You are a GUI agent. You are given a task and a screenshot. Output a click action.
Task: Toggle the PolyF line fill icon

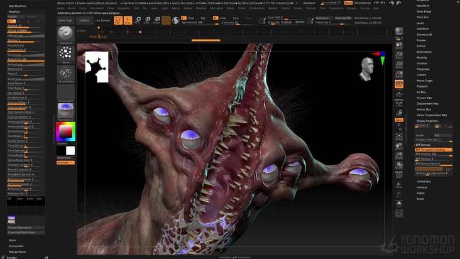[x=399, y=175]
